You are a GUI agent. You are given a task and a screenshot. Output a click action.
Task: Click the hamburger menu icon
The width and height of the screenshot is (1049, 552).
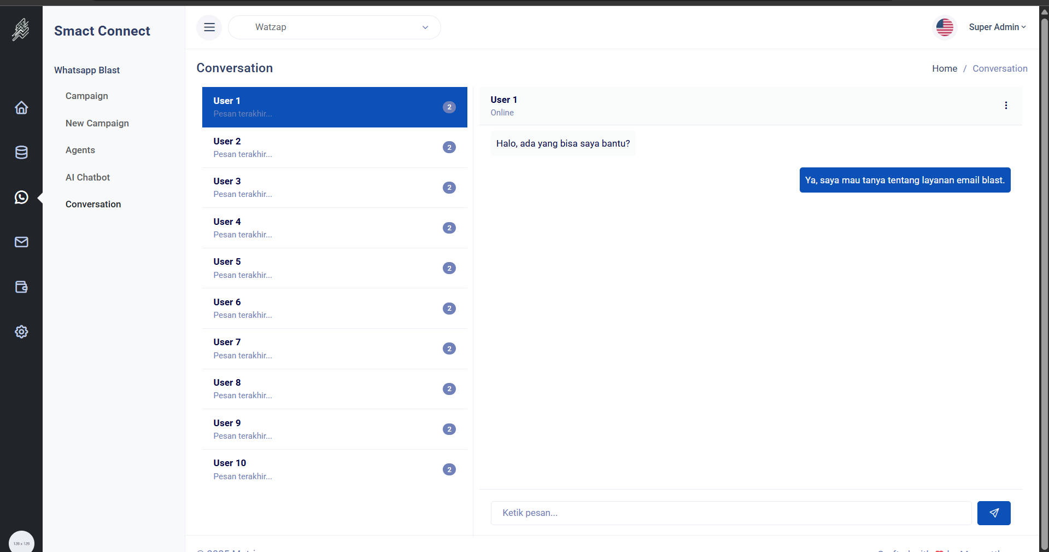[209, 27]
